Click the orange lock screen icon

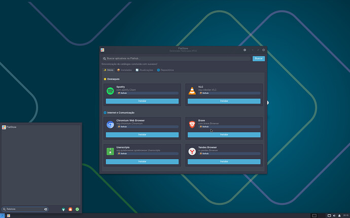[x=71, y=209]
